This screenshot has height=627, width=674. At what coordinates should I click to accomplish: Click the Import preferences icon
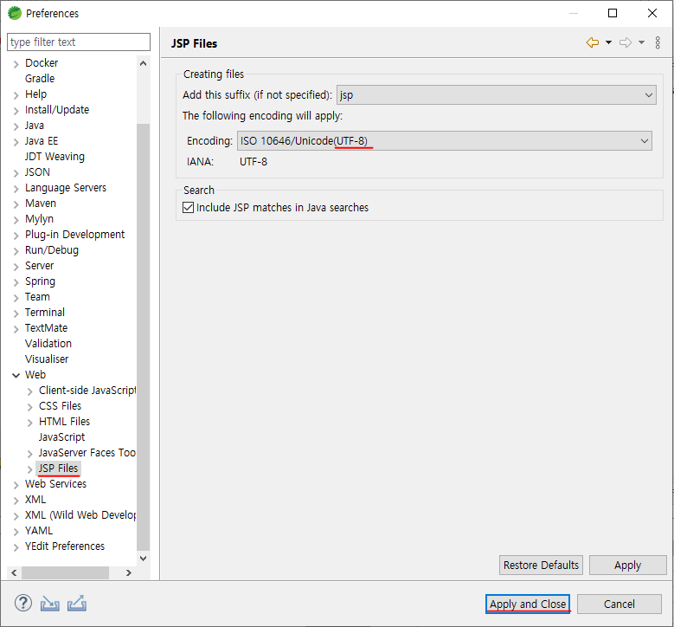(50, 604)
